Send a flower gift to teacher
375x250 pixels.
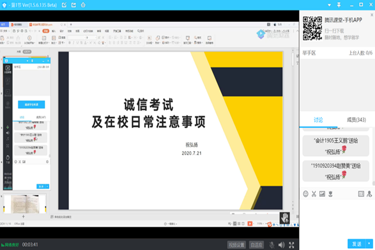click(330, 194)
